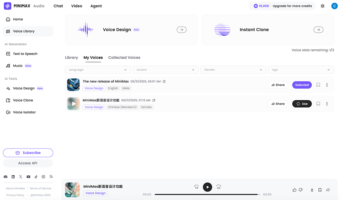Download the currently playing audio
Viewport: 341px width, 200px height.
[x=312, y=190]
